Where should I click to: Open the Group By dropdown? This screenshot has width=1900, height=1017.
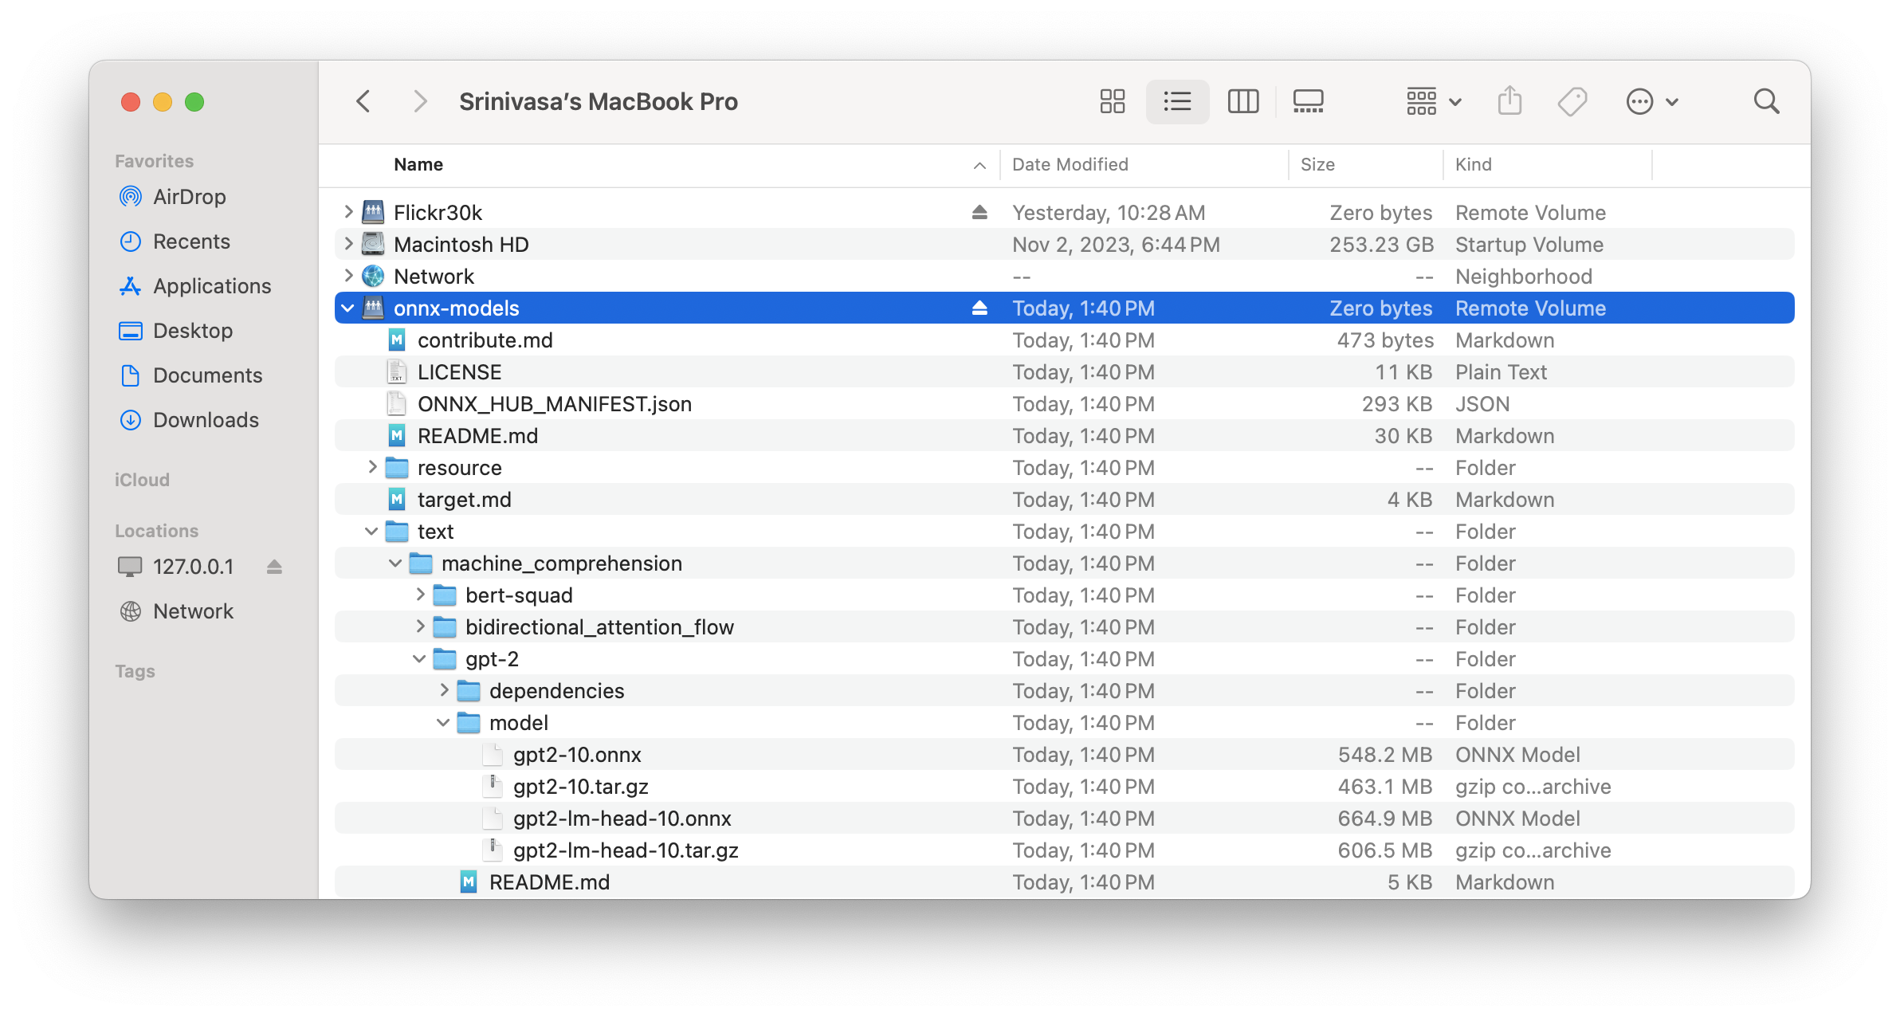click(x=1433, y=101)
